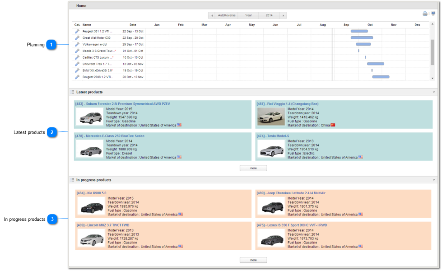442x271 pixels.
Task: Open the Tesla Model-S link
Action: pyautogui.click(x=273, y=136)
